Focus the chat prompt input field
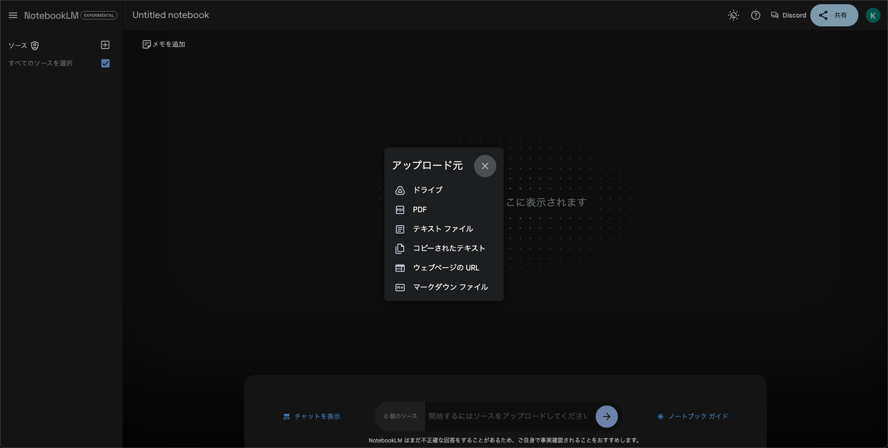888x448 pixels. (x=509, y=417)
